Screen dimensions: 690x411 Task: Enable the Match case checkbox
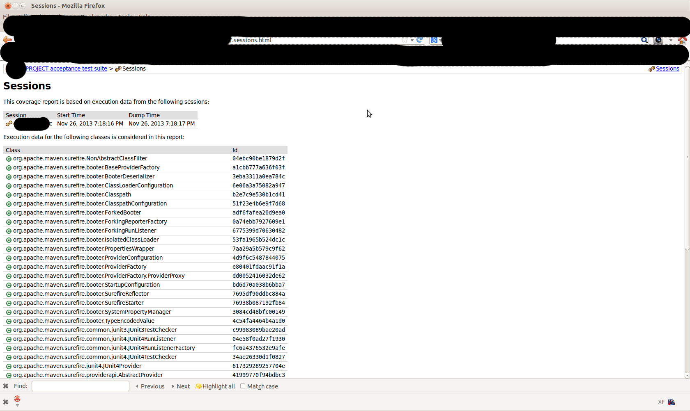(x=243, y=386)
